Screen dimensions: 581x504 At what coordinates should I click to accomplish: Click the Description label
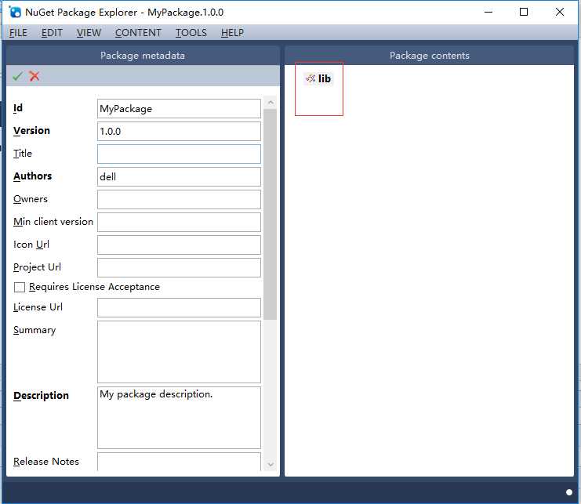tap(41, 396)
